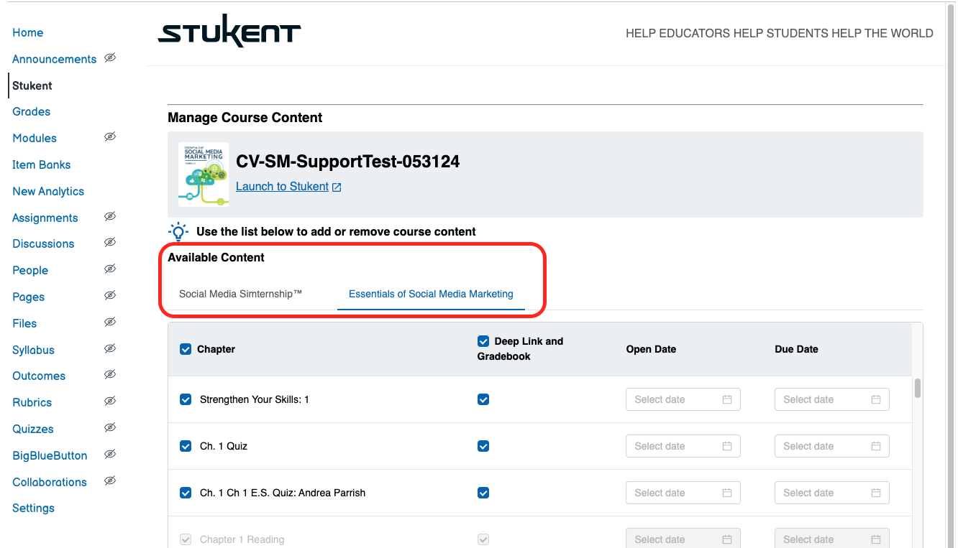958x548 pixels.
Task: Open Item Banks
Action: click(41, 164)
